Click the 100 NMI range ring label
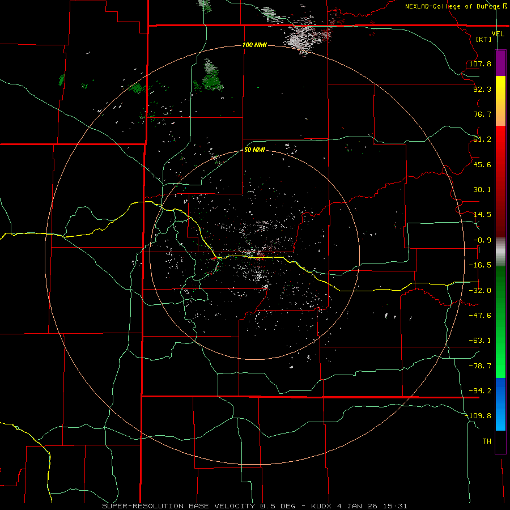The image size is (510, 510). pos(254,45)
